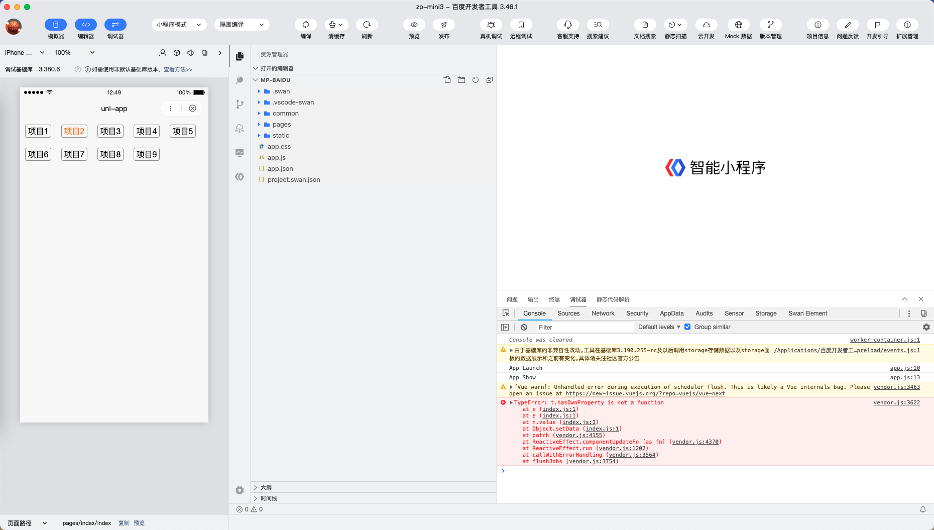Click the 查看方法>> link
This screenshot has width=934, height=530.
point(178,70)
